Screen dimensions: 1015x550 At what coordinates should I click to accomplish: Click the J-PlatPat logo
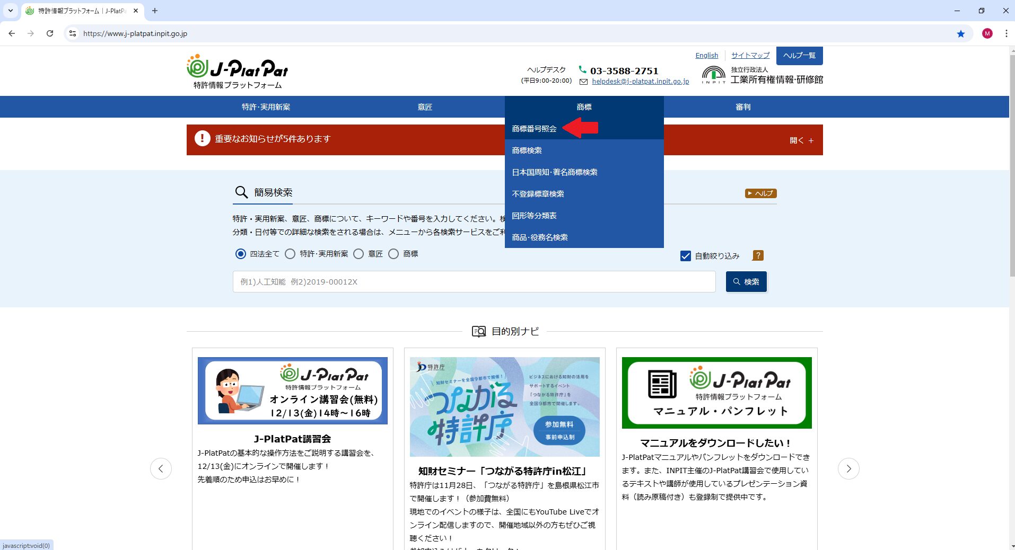[x=237, y=72]
